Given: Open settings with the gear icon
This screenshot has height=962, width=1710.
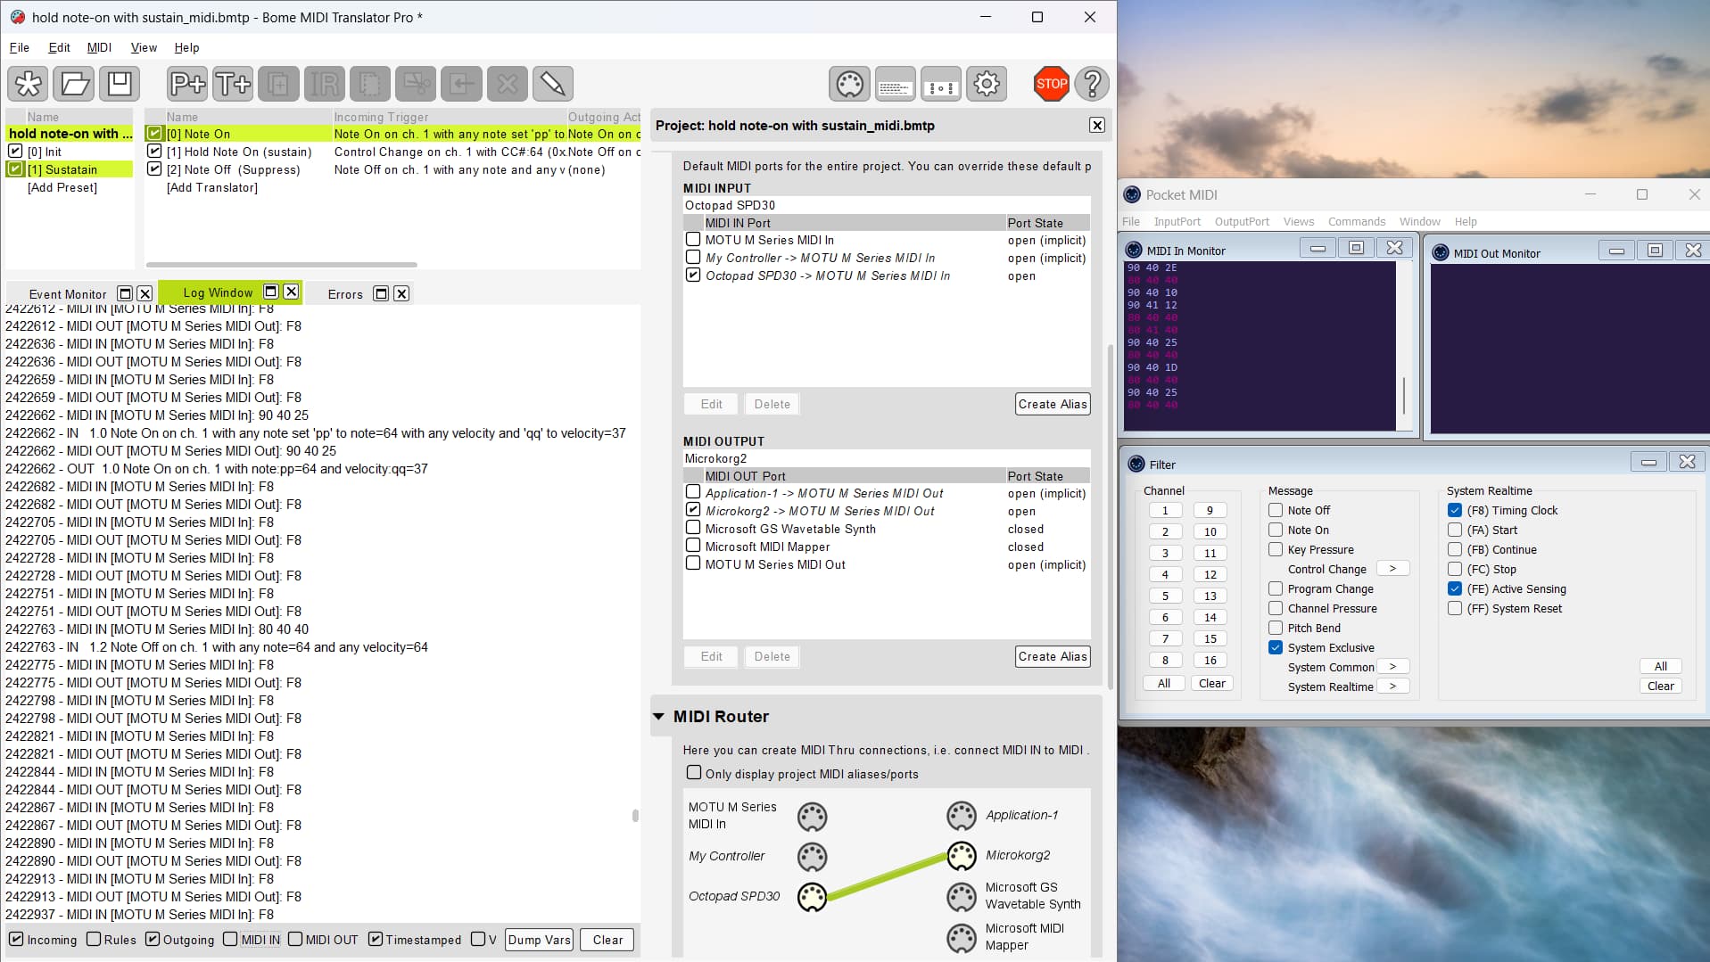Looking at the screenshot, I should [x=987, y=84].
